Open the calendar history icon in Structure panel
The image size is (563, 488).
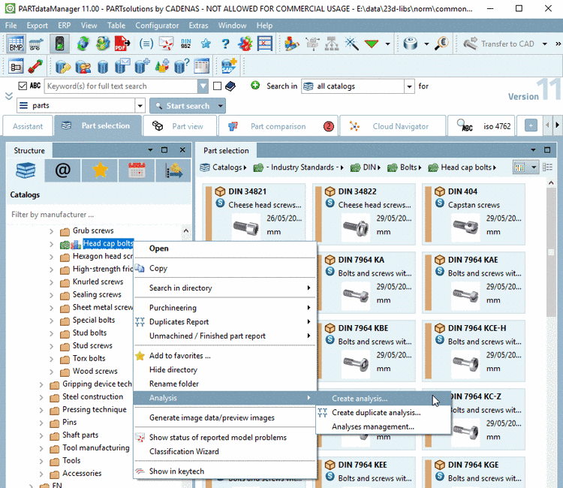pyautogui.click(x=137, y=170)
